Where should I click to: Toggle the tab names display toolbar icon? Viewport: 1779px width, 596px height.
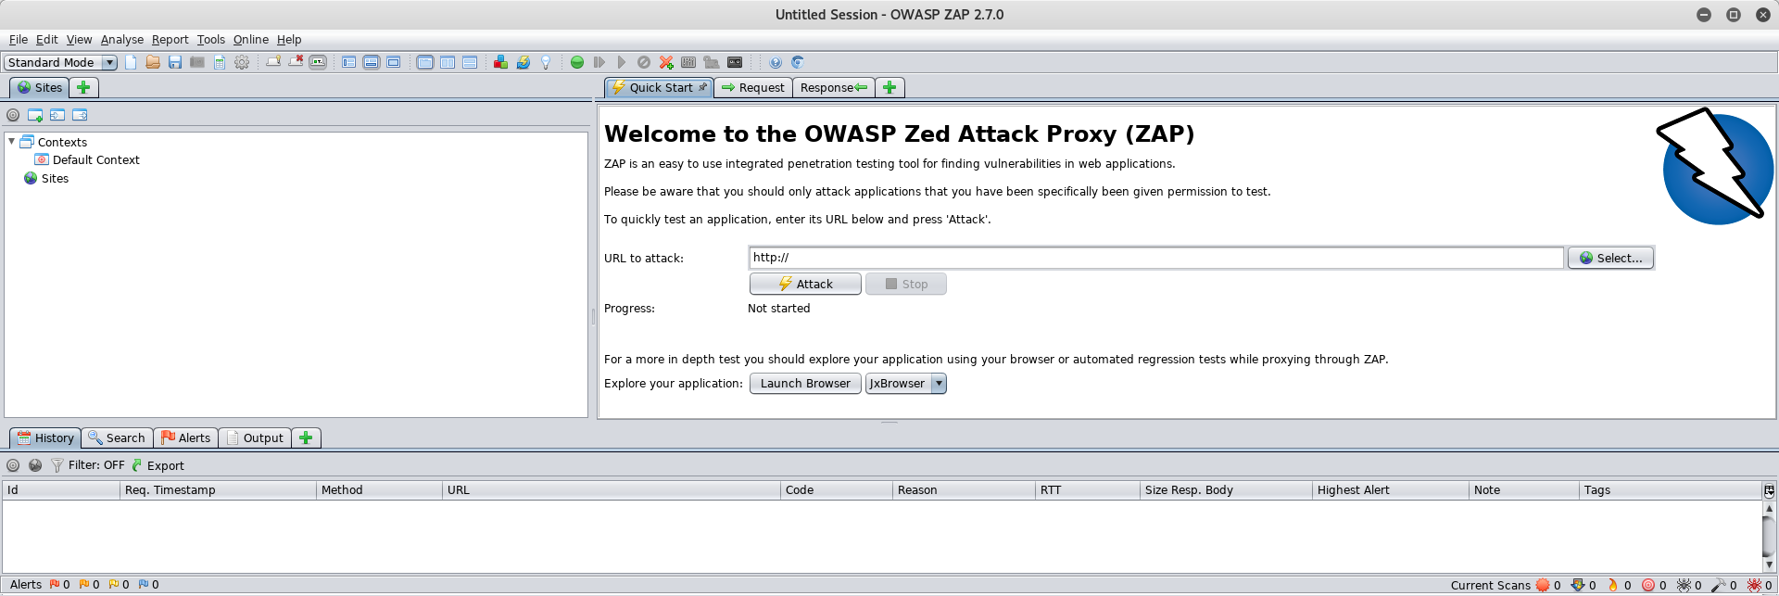click(x=318, y=62)
